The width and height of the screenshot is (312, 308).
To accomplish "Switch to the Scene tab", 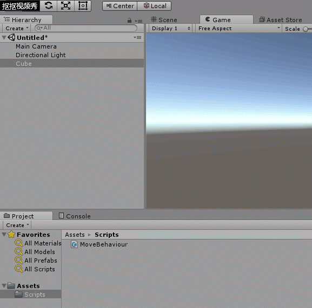I will [x=164, y=19].
